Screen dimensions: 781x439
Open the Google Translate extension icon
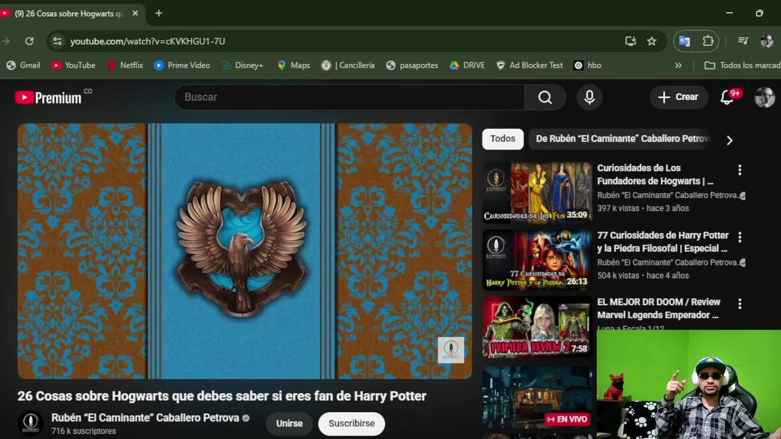pos(685,41)
